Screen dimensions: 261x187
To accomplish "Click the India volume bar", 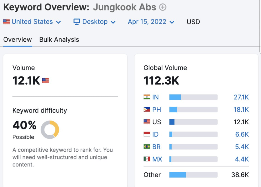I will (193, 97).
